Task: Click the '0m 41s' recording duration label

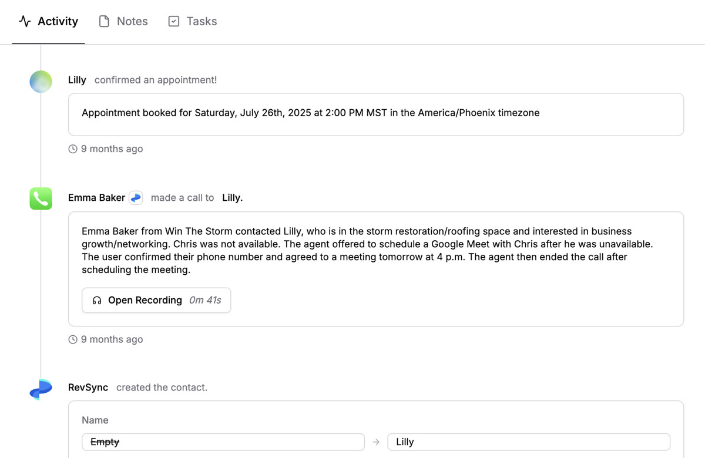Action: pos(206,300)
